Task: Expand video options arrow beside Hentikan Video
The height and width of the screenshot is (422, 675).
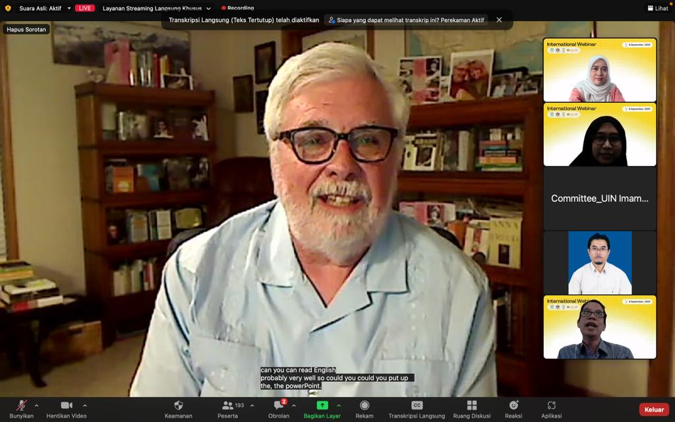Action: [x=84, y=406]
